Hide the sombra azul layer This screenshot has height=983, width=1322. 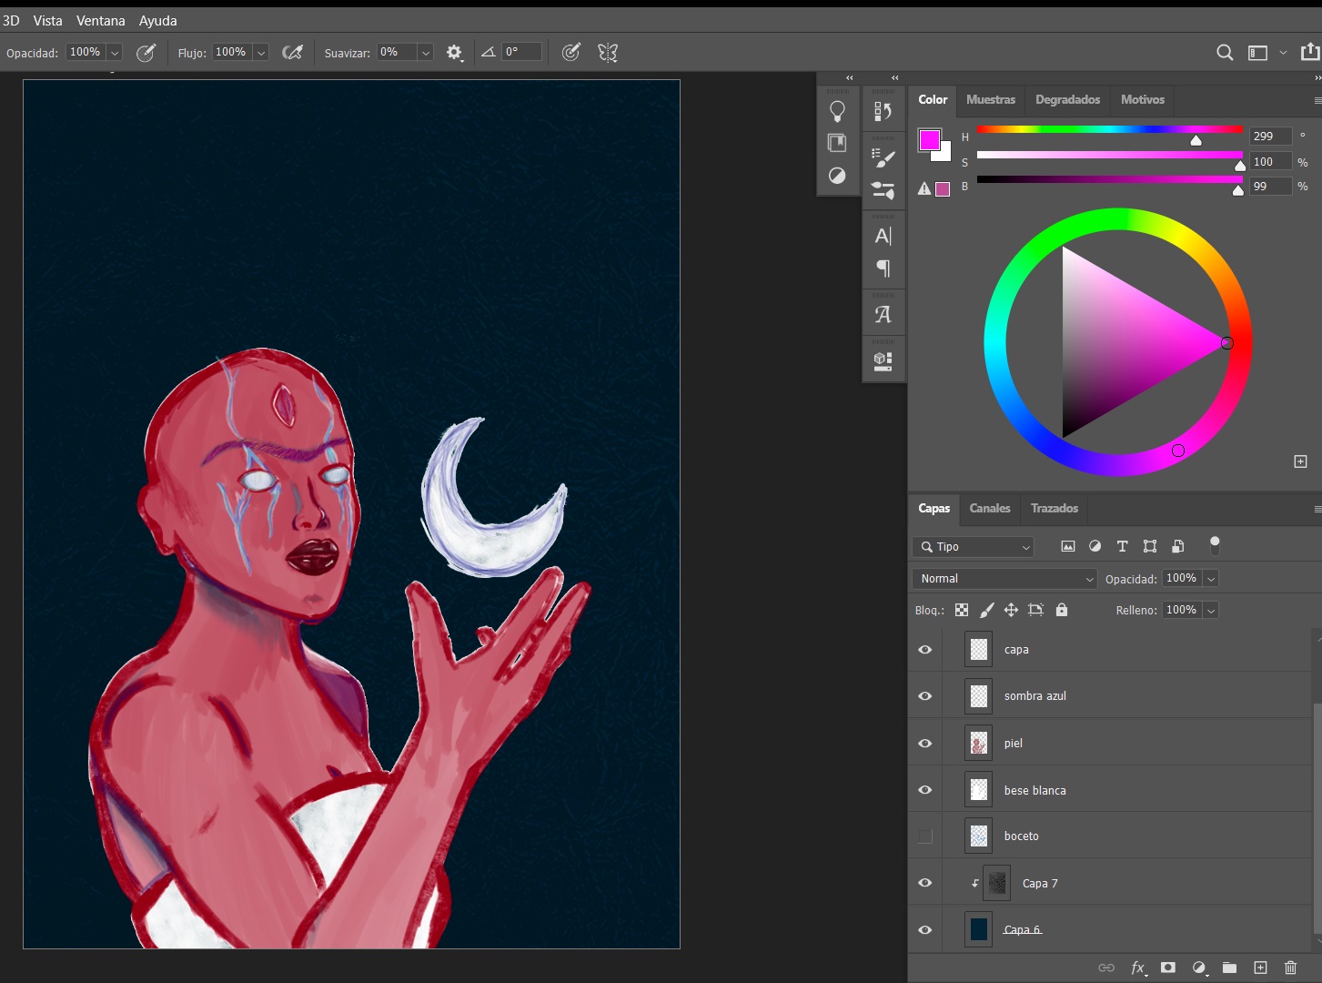pos(925,696)
